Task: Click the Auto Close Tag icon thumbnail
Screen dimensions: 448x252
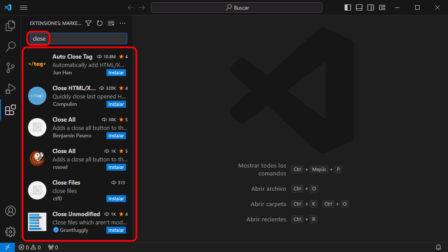Action: (37, 64)
